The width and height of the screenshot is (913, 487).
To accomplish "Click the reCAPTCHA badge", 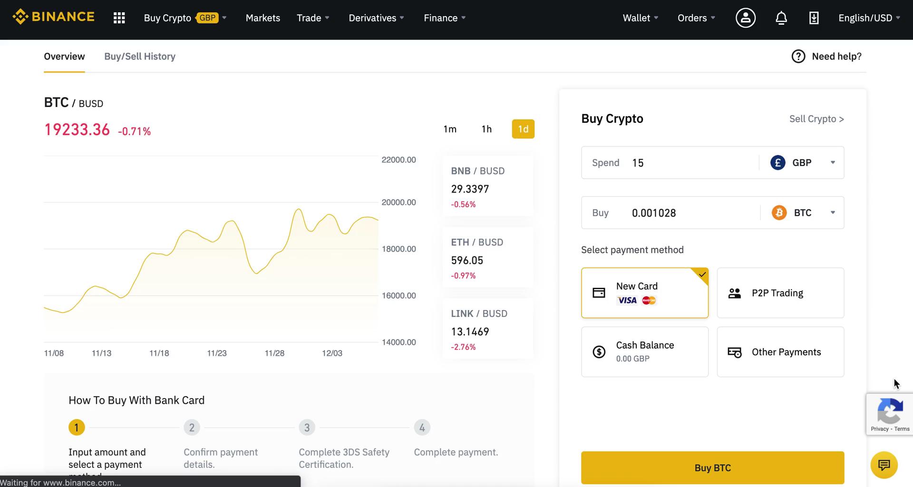I will pos(890,414).
